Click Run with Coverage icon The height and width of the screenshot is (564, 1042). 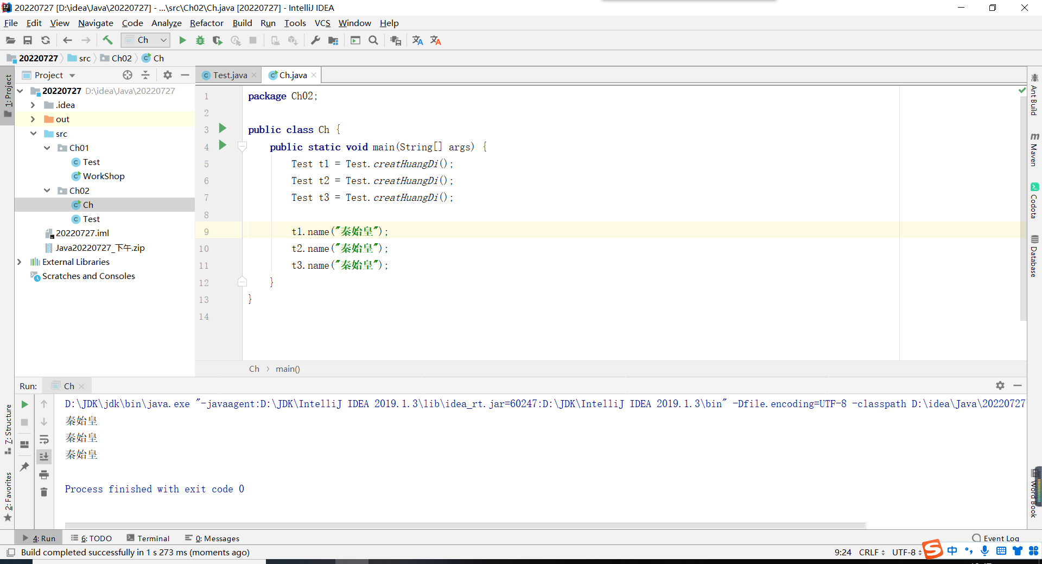point(218,40)
